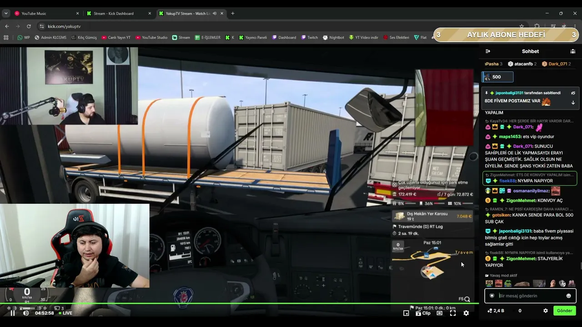Pause the live stream video
This screenshot has height=327, width=582.
coord(13,313)
